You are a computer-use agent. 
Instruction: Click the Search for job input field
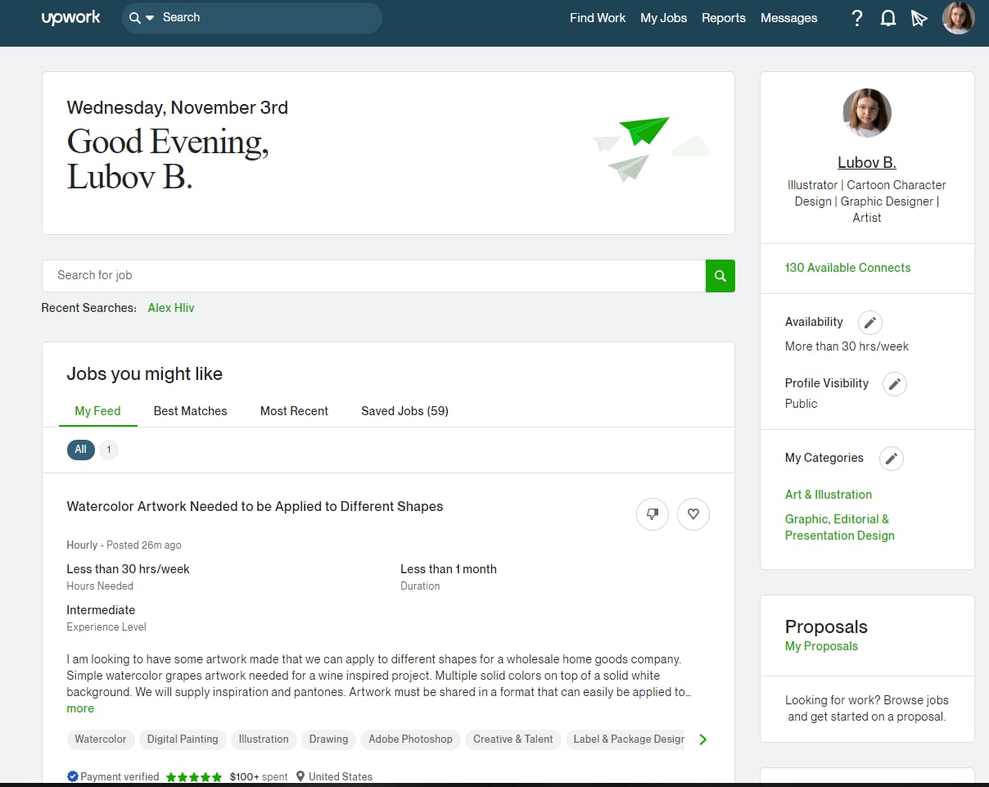[x=374, y=276]
